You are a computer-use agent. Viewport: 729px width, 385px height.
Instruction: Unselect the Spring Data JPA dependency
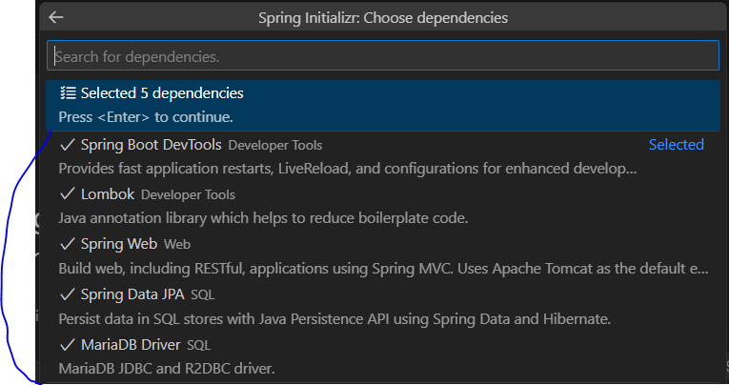click(x=383, y=306)
